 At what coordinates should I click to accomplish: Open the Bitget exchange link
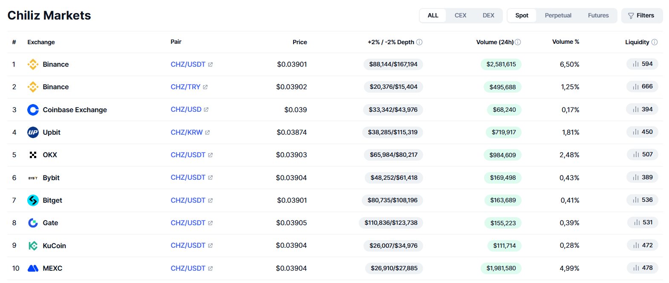52,200
